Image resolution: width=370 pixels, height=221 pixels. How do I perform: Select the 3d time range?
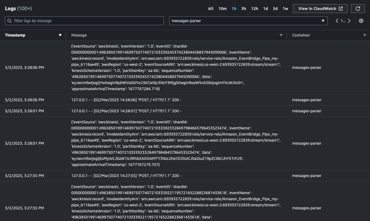click(x=275, y=9)
